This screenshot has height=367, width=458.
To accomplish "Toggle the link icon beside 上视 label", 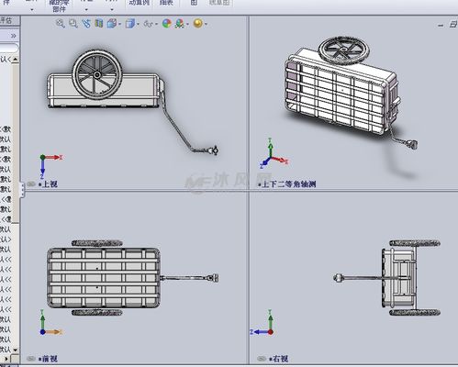I will 31,183.
